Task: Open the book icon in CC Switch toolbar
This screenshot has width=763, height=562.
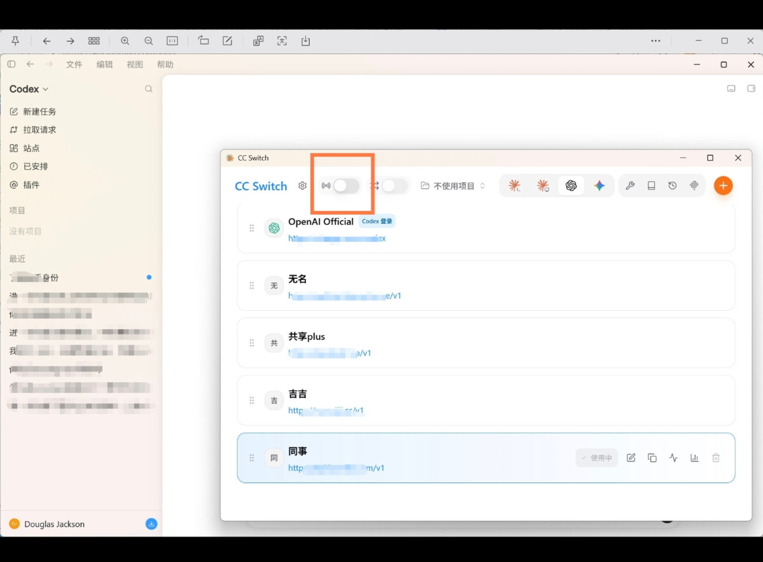Action: (651, 186)
